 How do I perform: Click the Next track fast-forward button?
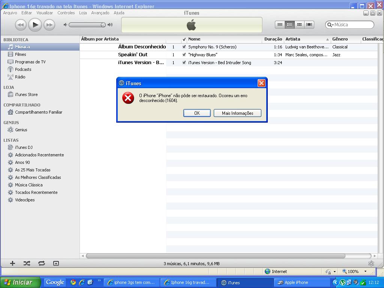point(49,25)
